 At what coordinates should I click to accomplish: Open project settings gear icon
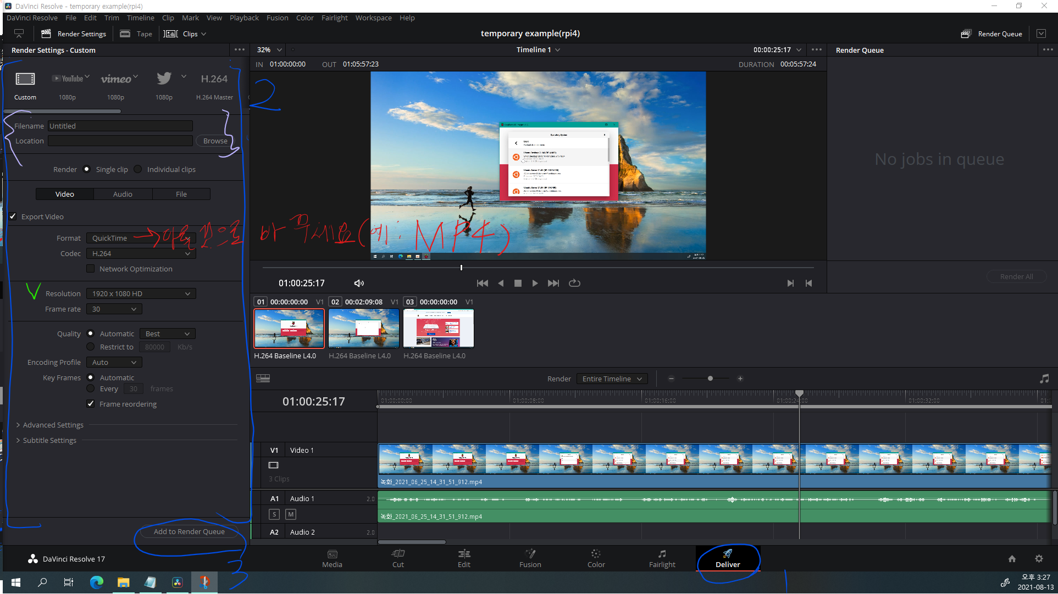coord(1039,558)
